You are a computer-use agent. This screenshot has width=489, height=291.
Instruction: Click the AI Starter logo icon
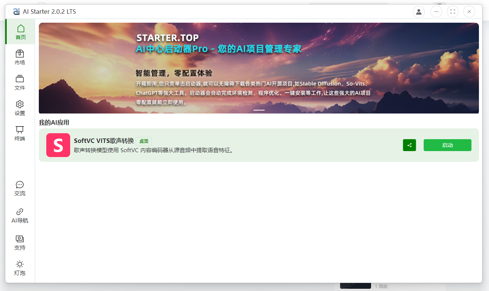pyautogui.click(x=16, y=12)
